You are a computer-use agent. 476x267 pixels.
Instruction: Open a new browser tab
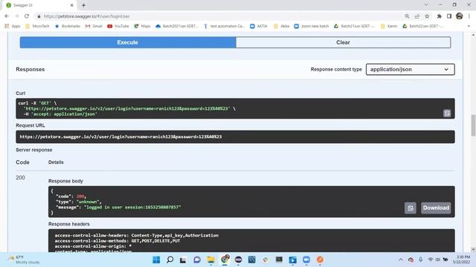[83, 5]
